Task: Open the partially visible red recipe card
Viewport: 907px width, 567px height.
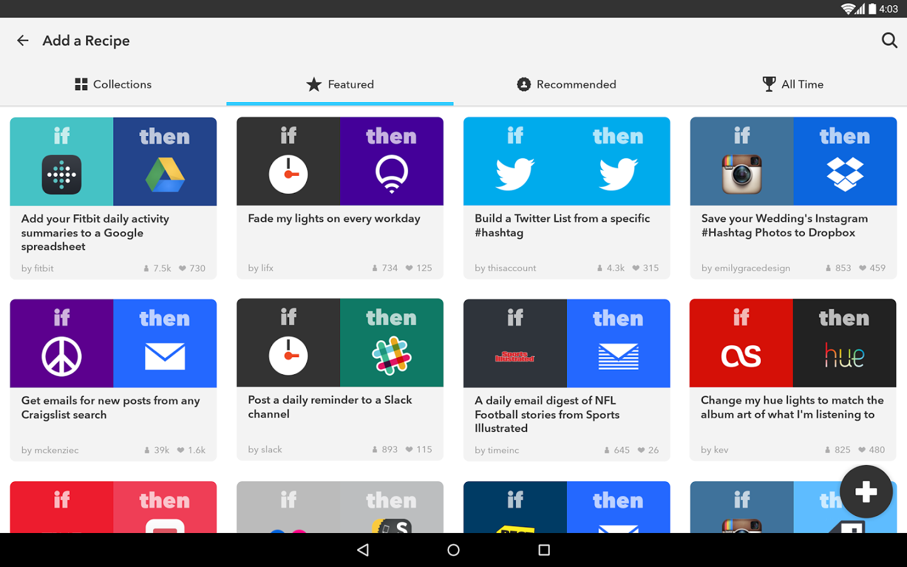Action: pos(113,507)
